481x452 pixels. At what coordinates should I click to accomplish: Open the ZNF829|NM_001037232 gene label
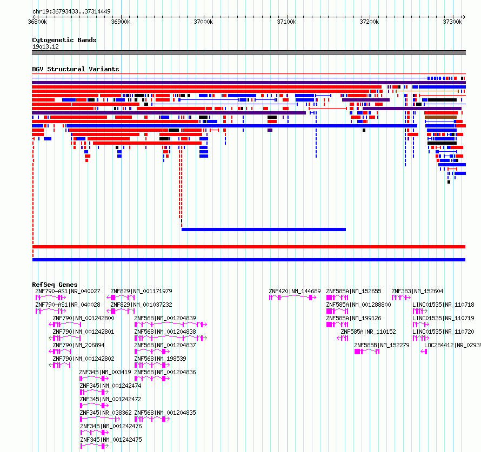click(x=142, y=305)
